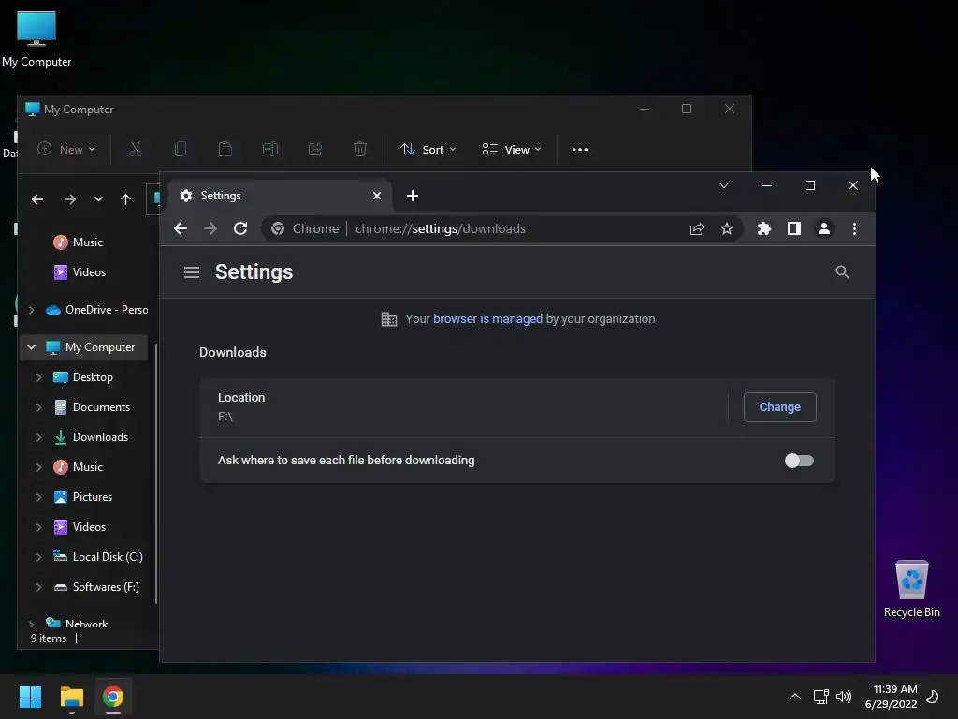Open new Chrome tab

413,196
